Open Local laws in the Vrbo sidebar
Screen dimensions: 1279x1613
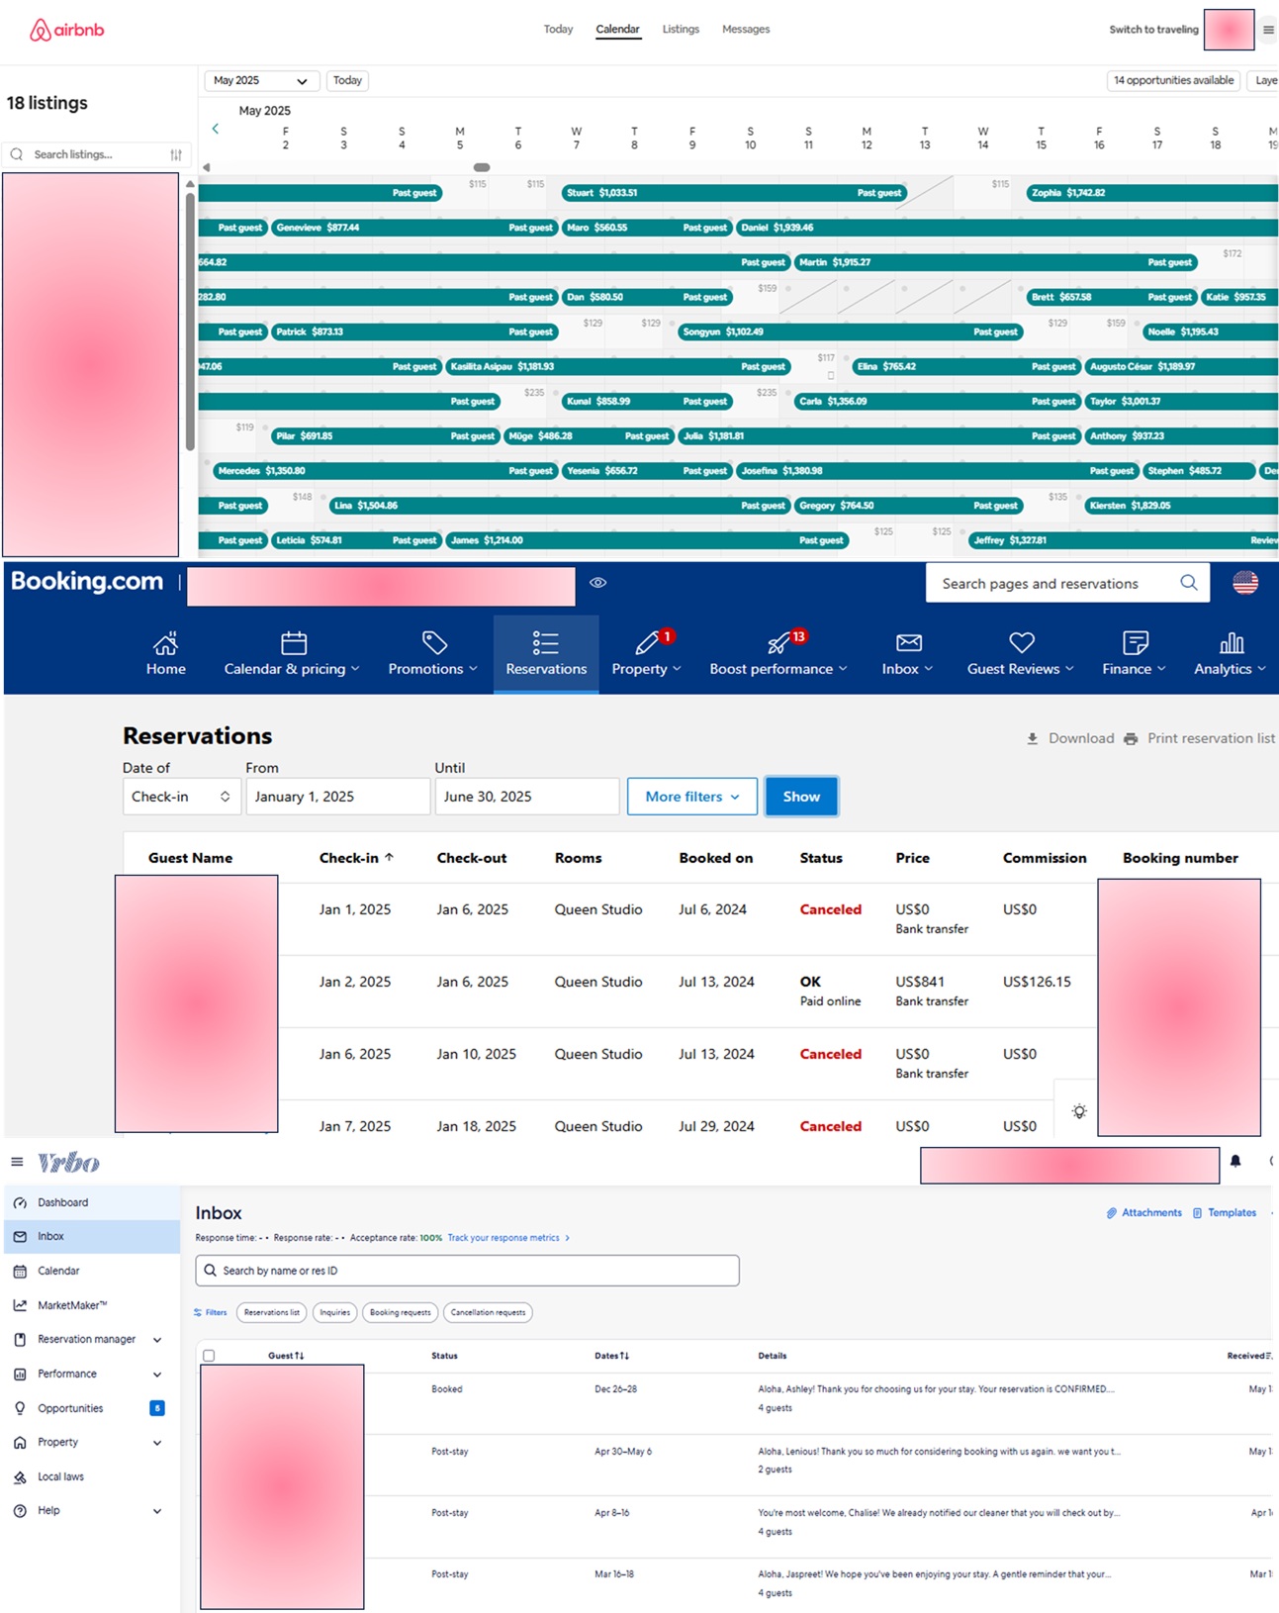(x=92, y=1476)
